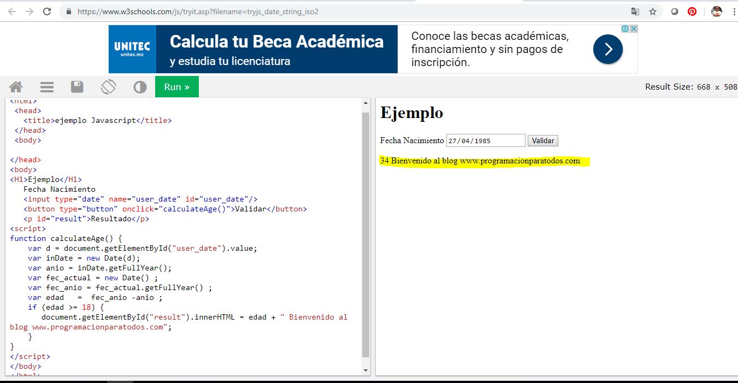Click the blue arrow on the UNITEC ad
This screenshot has height=383, width=738.
607,49
